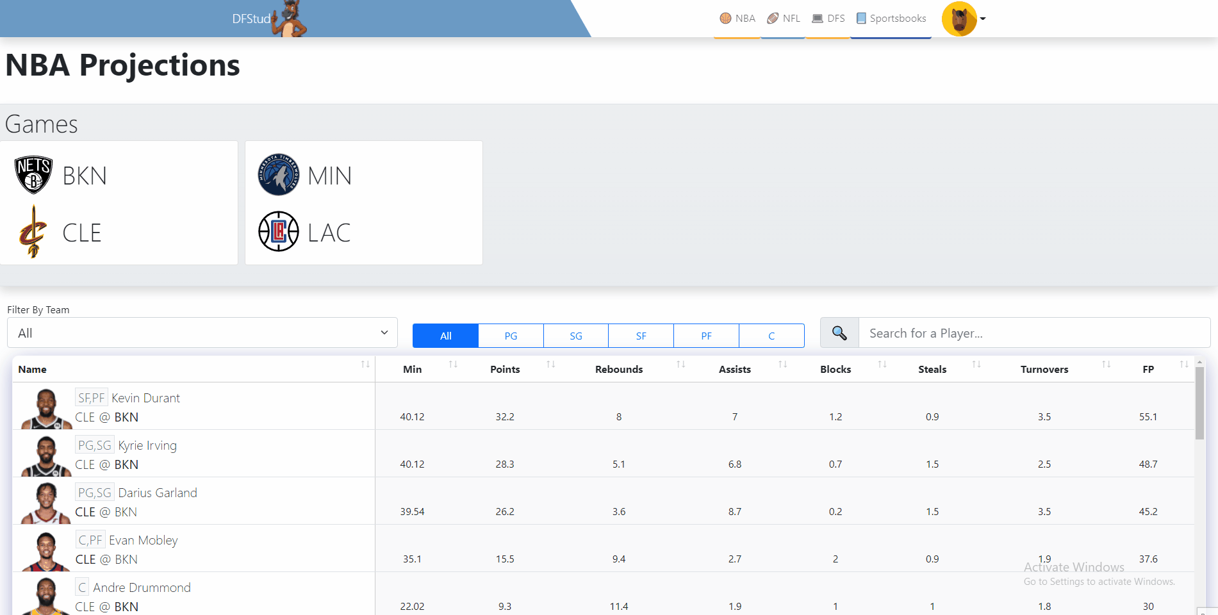The image size is (1218, 615).
Task: Sort table by Name column arrows
Action: click(x=365, y=365)
